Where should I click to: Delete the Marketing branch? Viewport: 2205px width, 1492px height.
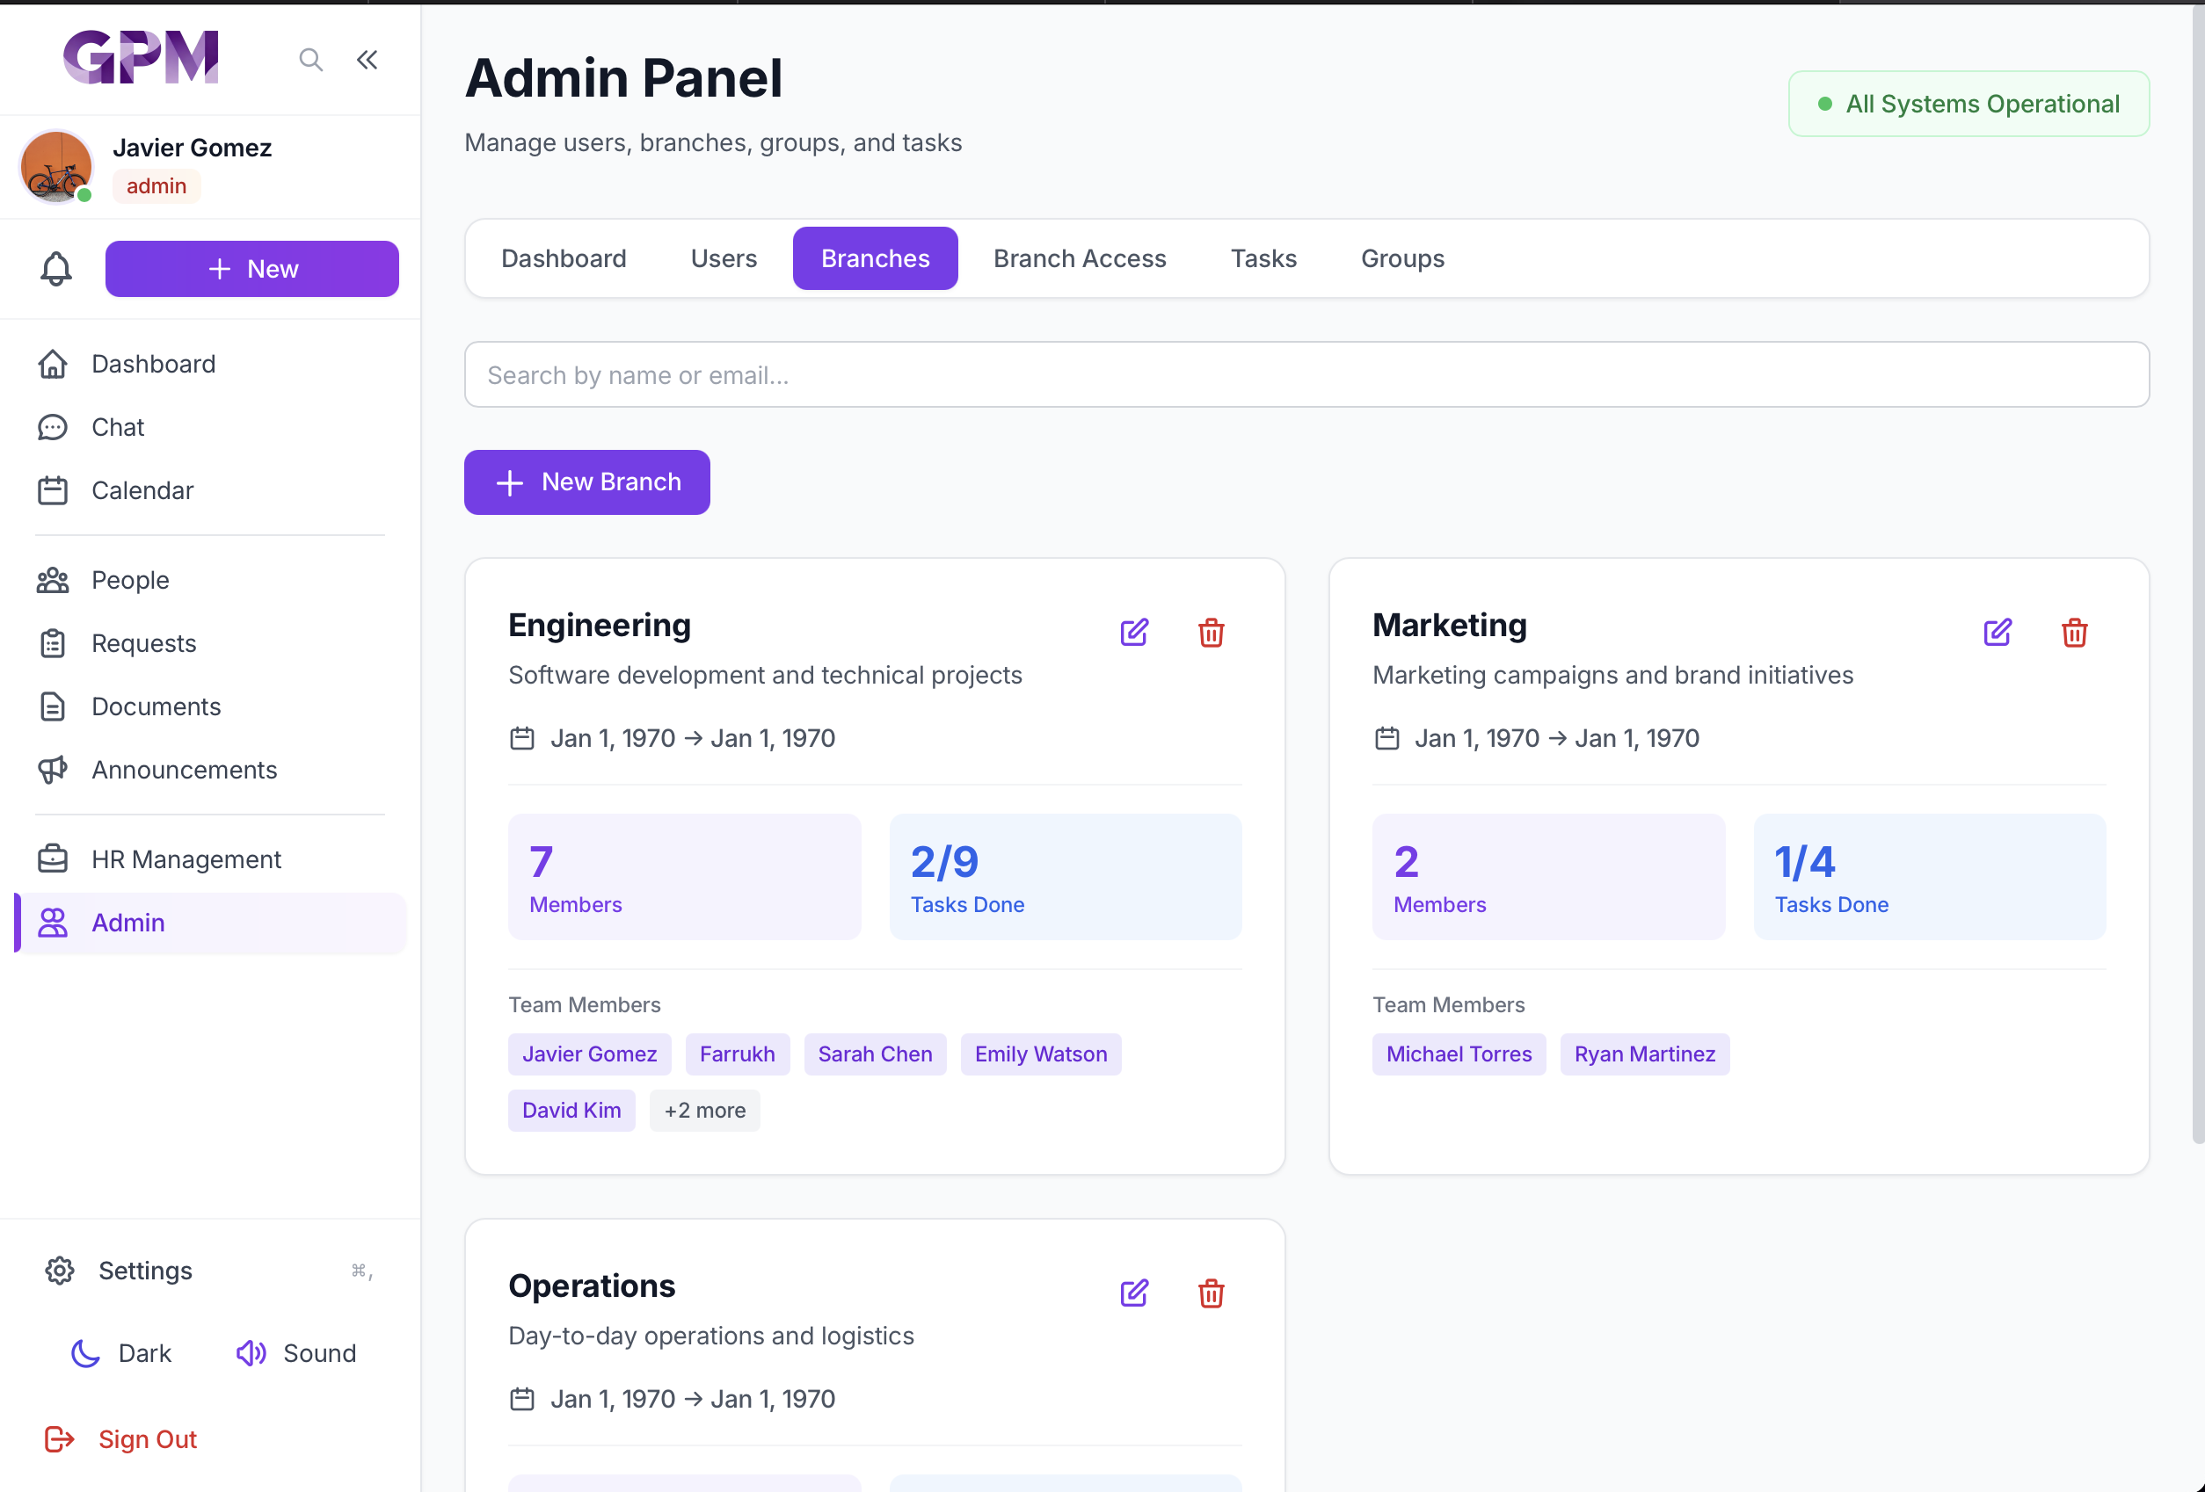click(2075, 632)
